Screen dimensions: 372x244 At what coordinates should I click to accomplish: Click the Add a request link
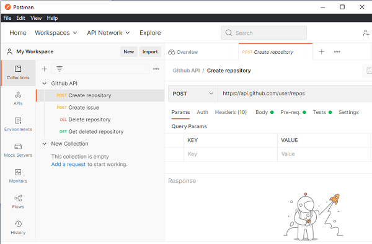(x=68, y=164)
